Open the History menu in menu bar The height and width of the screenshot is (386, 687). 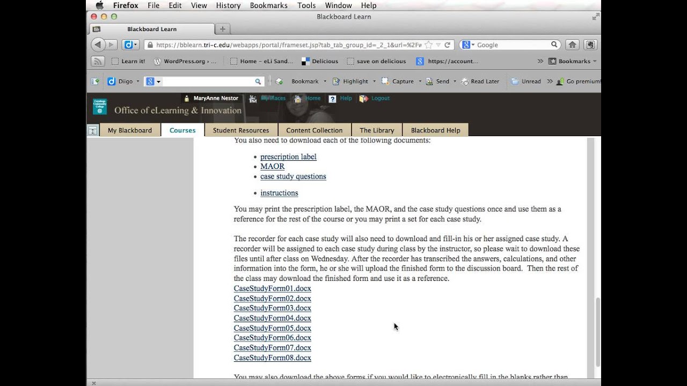click(x=228, y=5)
